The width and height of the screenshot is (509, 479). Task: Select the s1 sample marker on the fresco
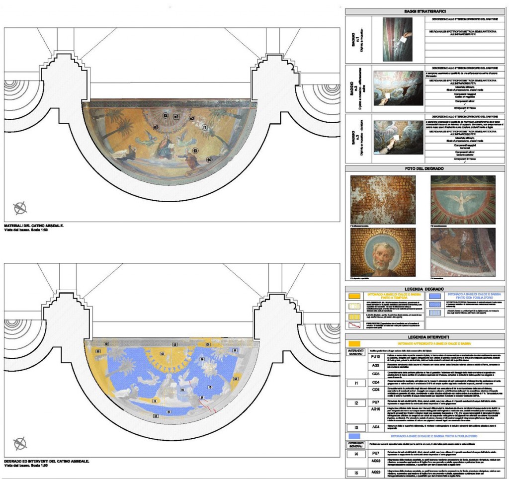click(x=176, y=116)
